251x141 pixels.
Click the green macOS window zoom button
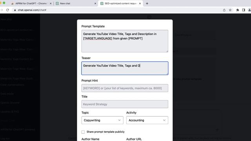pyautogui.click(x=4, y=3)
